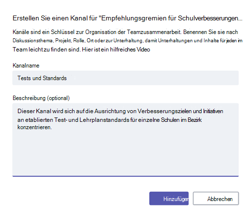
Task: Place cursor after 'konzentrieren.' in description
Action: pos(52,127)
